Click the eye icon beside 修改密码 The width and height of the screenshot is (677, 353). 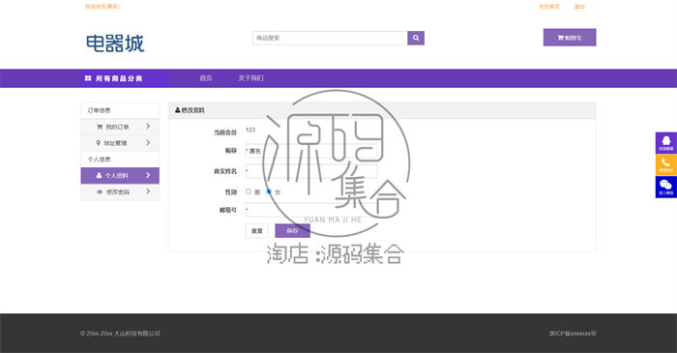100,192
